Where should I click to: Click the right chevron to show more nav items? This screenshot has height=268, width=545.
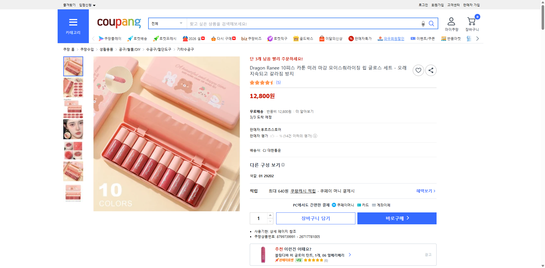click(477, 39)
